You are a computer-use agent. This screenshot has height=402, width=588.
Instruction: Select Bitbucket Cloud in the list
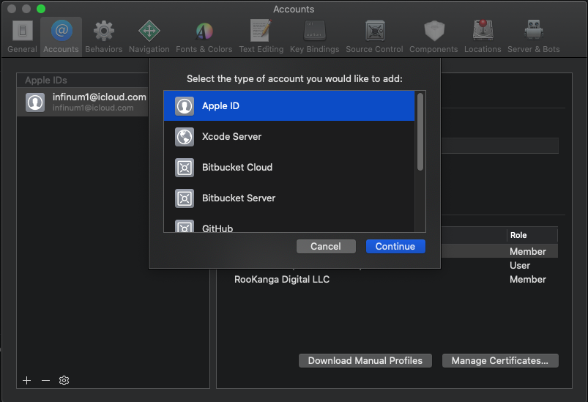[289, 168]
